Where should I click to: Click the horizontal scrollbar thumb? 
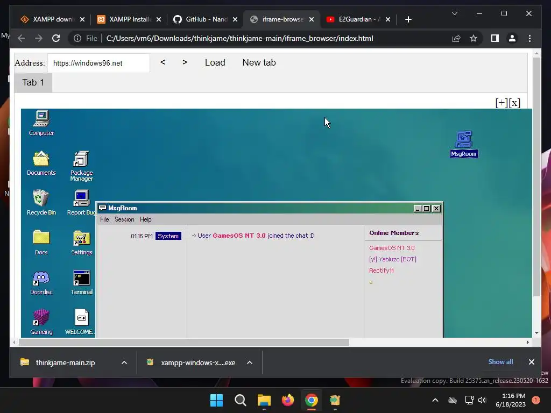click(x=184, y=342)
